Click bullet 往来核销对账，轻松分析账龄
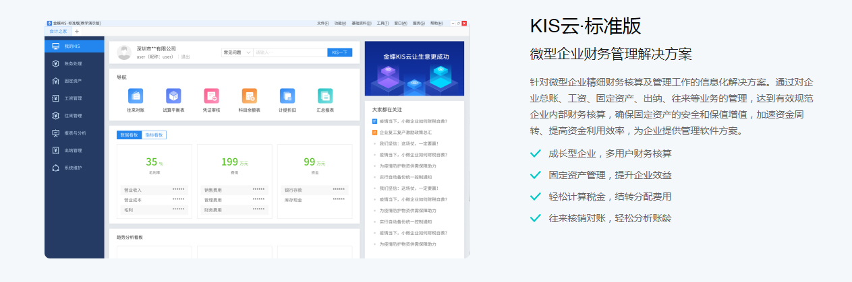This screenshot has height=282, width=852. (610, 218)
